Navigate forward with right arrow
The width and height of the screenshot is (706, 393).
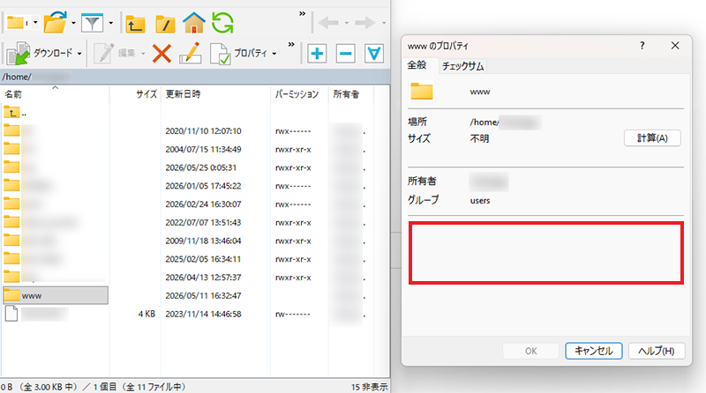click(365, 23)
